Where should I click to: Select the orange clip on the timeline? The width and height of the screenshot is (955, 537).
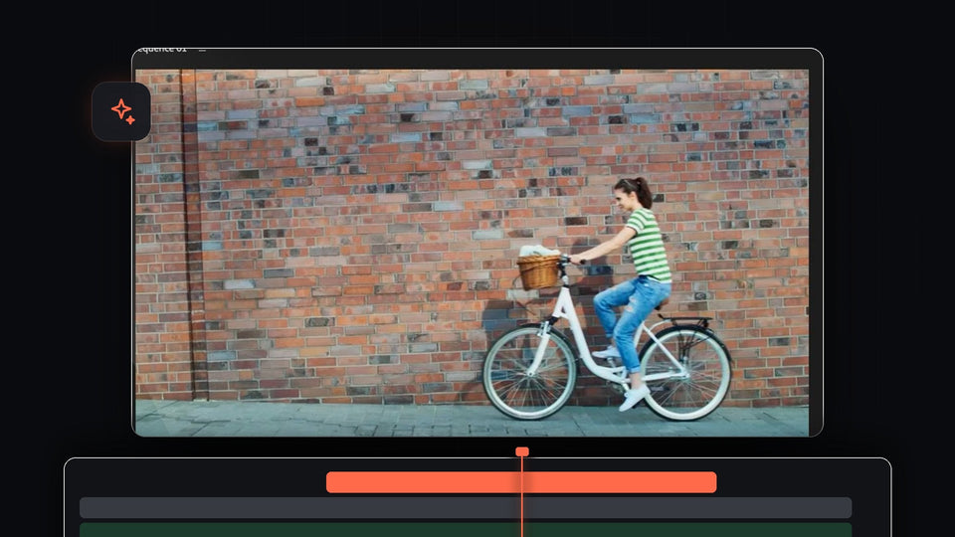click(521, 482)
